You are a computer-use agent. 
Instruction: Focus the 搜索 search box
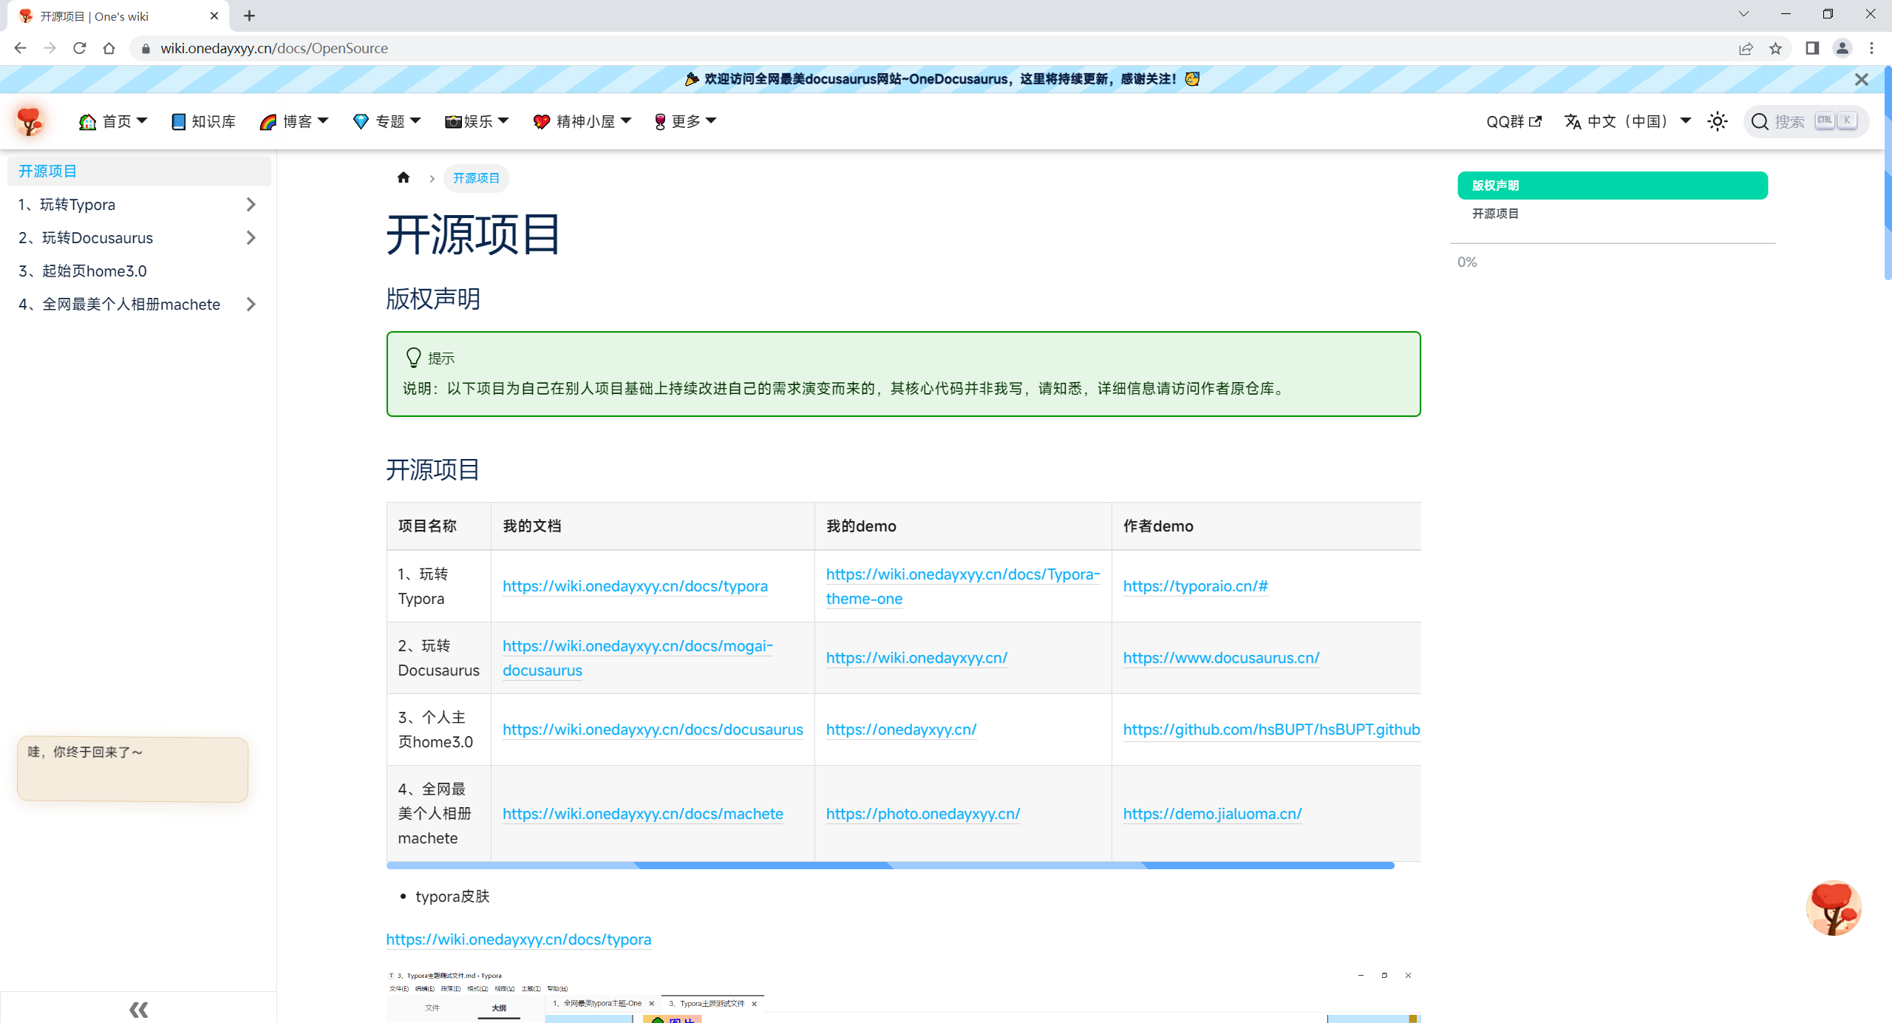pyautogui.click(x=1806, y=121)
